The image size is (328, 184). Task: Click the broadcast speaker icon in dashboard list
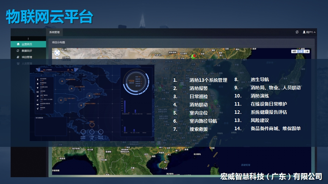coord(38,96)
